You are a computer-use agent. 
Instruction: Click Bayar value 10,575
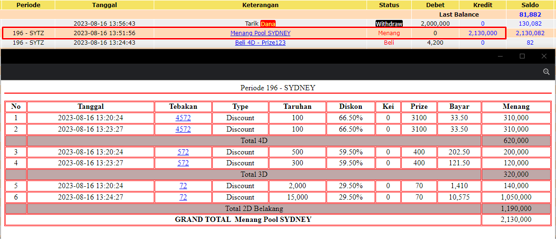click(459, 197)
